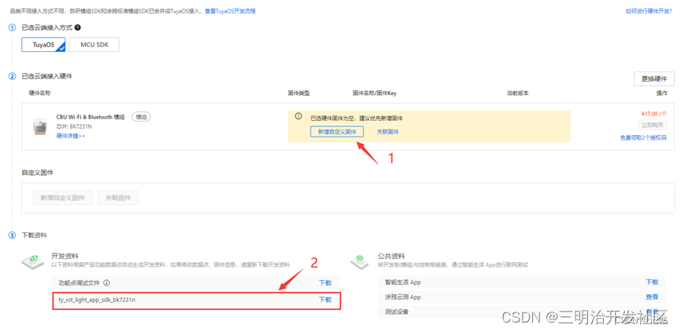View the 涂鸦云测 App
This screenshot has width=680, height=332.
pos(652,297)
